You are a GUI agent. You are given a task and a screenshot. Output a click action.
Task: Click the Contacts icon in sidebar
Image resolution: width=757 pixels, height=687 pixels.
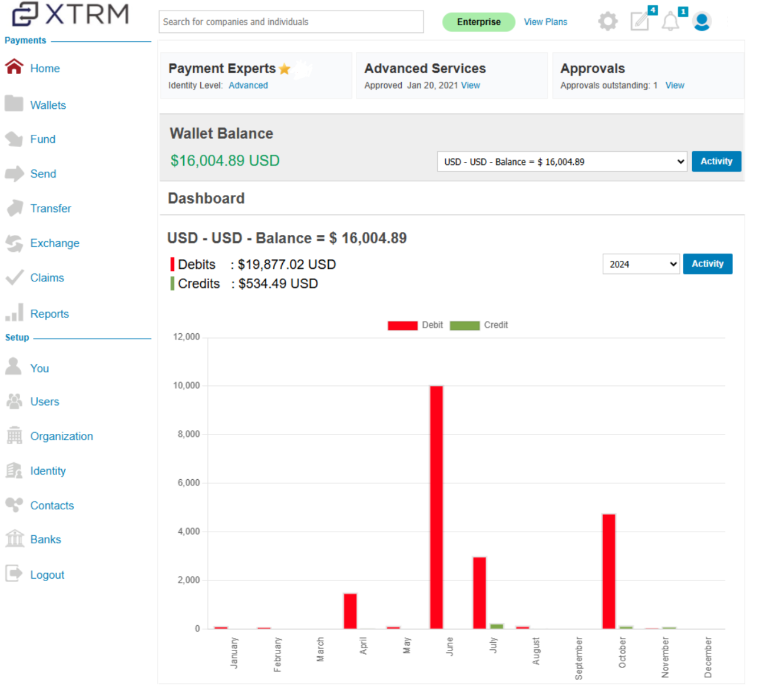pyautogui.click(x=14, y=505)
